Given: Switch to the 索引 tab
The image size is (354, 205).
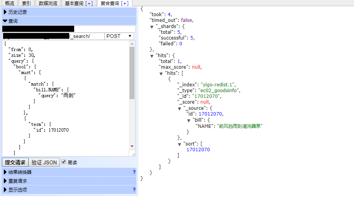Looking at the screenshot, I should coord(26,3).
